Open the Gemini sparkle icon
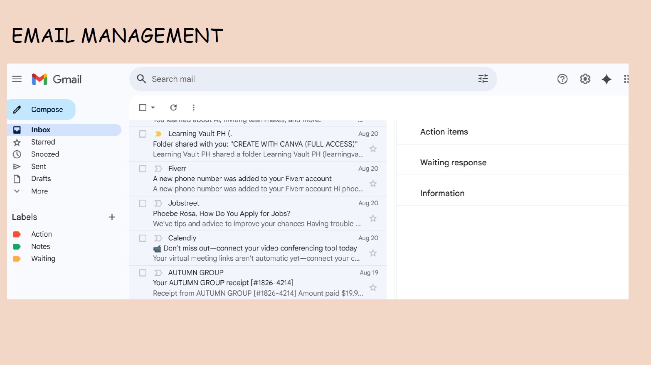The height and width of the screenshot is (365, 651). pos(607,79)
